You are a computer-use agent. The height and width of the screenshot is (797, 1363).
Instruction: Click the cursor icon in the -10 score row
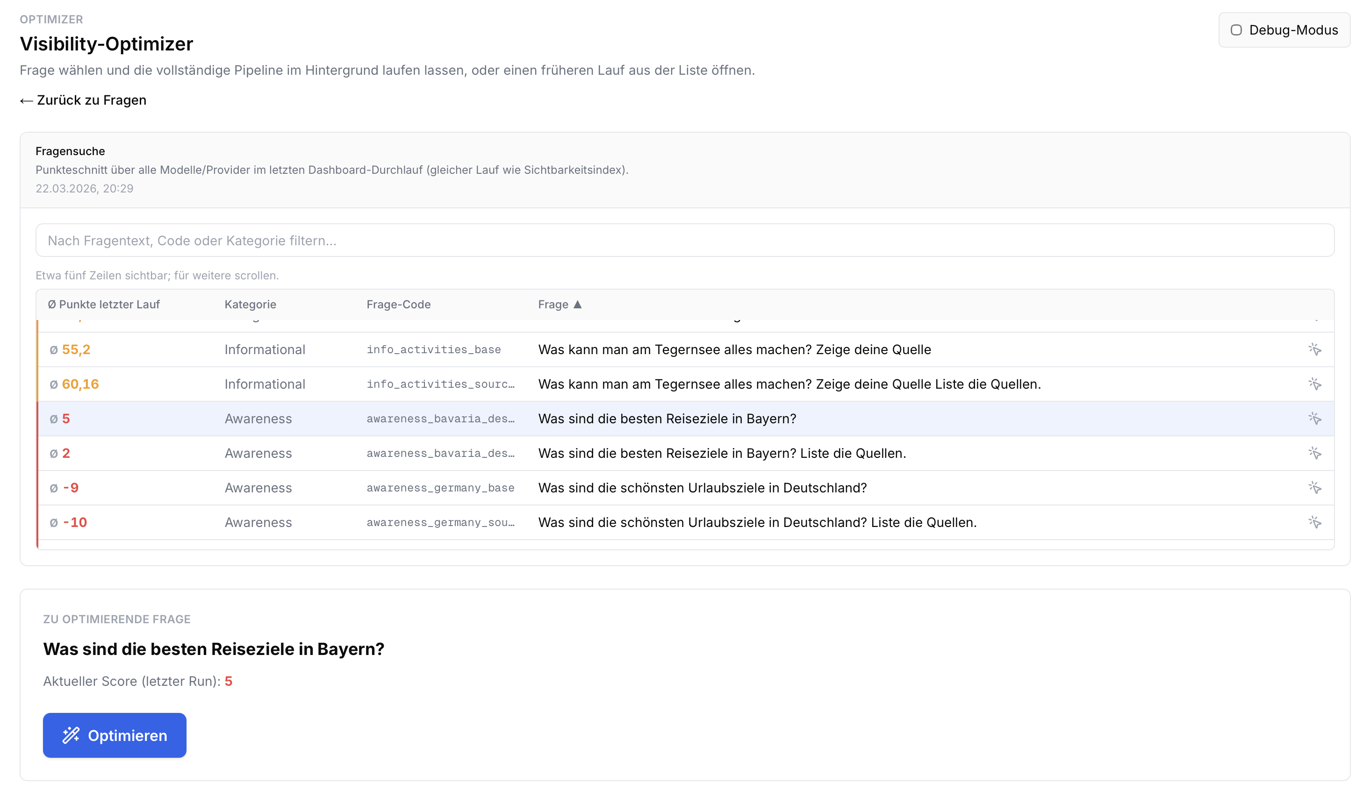pyautogui.click(x=1314, y=522)
